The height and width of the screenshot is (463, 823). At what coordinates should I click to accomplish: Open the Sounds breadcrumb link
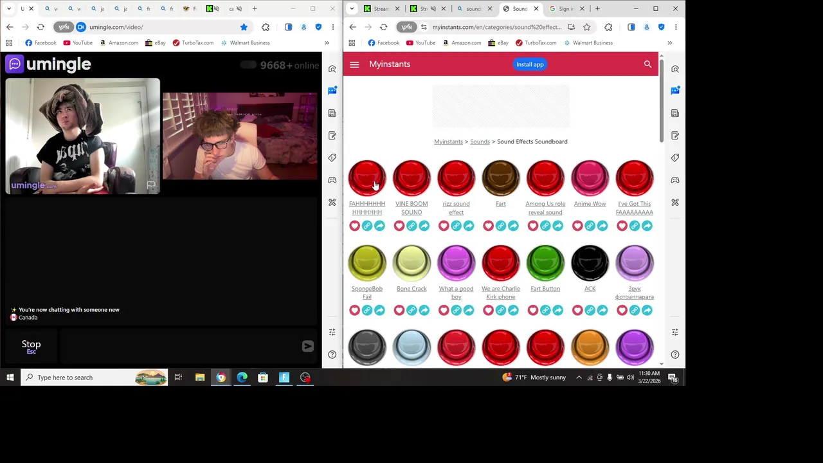pos(480,141)
